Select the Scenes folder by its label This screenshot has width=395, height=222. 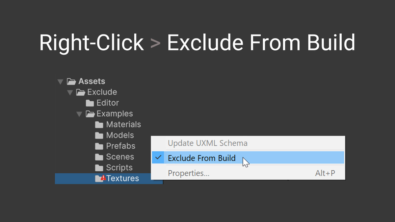pos(119,157)
